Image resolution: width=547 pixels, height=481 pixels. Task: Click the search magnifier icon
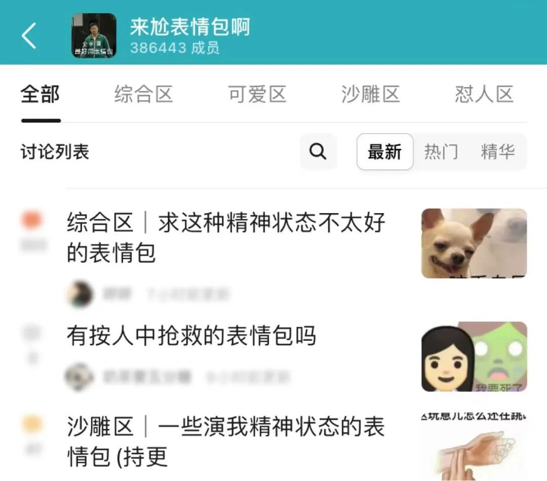(318, 151)
